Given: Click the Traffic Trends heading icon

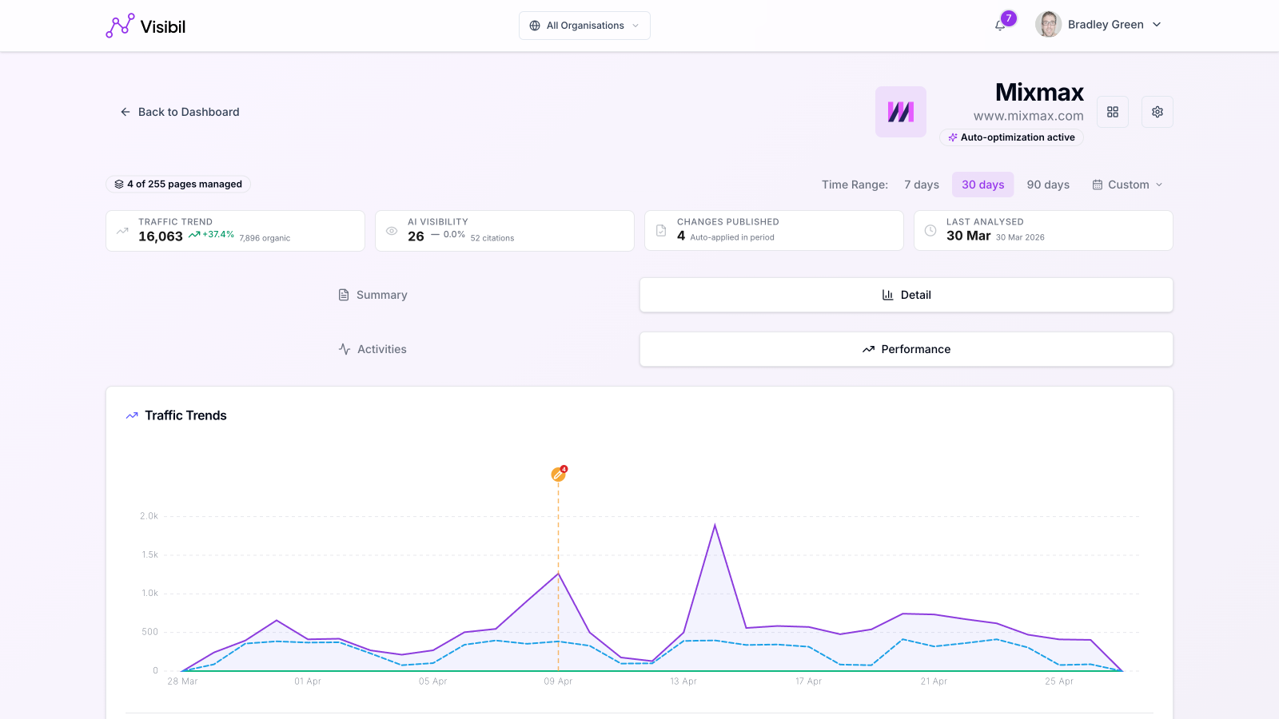Looking at the screenshot, I should [132, 415].
